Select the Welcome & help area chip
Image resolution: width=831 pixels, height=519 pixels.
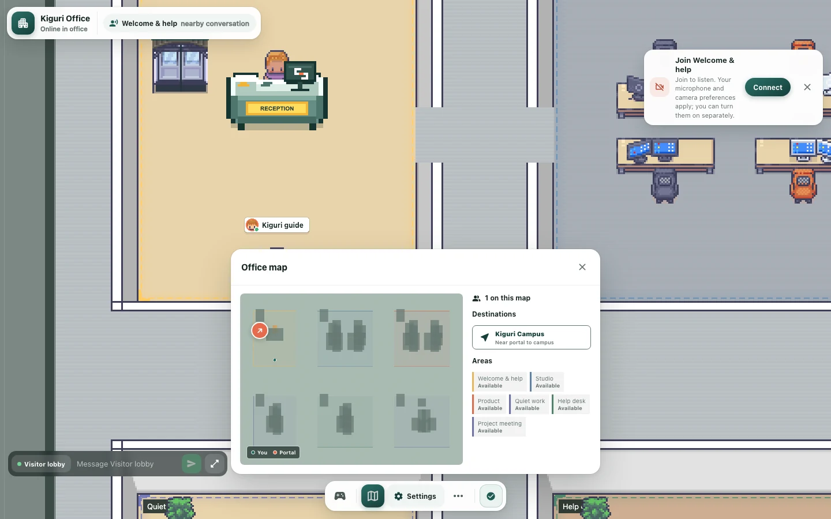click(x=500, y=382)
